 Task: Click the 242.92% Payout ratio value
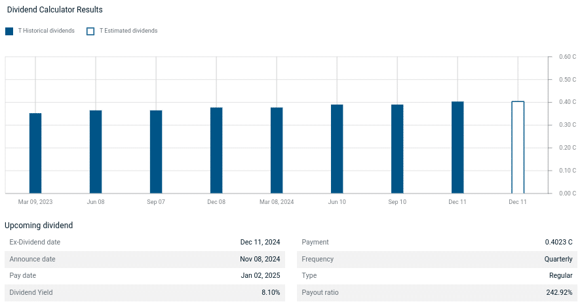559,293
